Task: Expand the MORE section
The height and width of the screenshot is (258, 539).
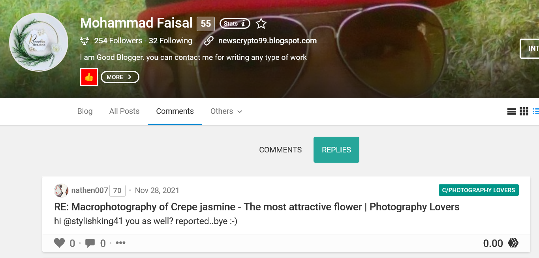Action: pyautogui.click(x=120, y=77)
